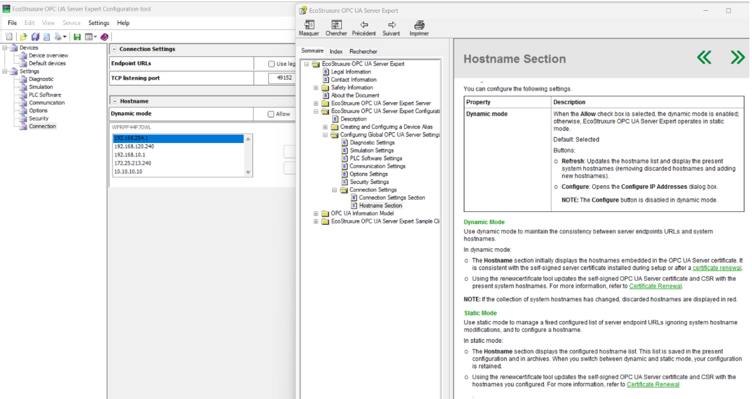Screen dimensions: 752x399
Task: Select Default devices in the left tree
Action: point(47,63)
